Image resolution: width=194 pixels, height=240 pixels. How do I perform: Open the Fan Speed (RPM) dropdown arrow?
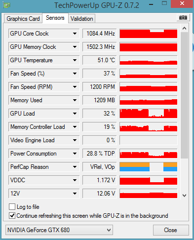(75, 87)
